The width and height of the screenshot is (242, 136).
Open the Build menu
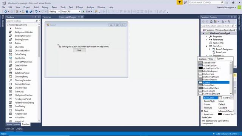pyautogui.click(x=36, y=7)
